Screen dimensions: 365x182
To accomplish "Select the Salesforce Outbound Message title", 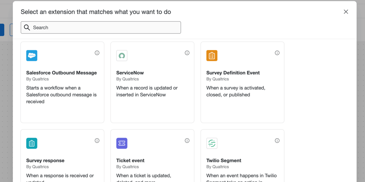I will click(x=61, y=73).
